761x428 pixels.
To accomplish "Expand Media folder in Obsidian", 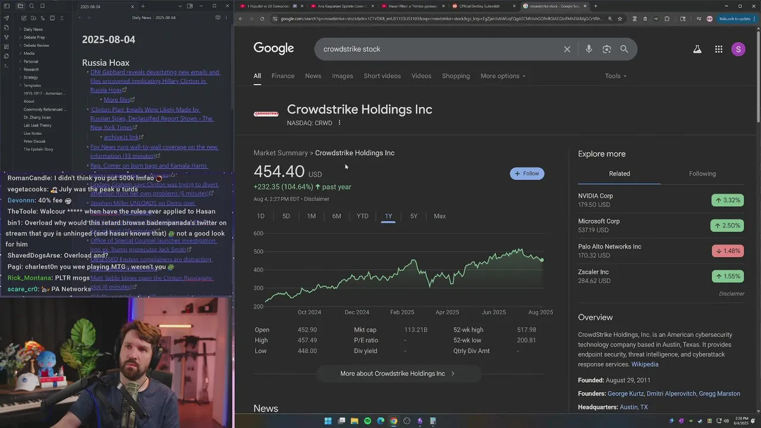I will (x=29, y=53).
